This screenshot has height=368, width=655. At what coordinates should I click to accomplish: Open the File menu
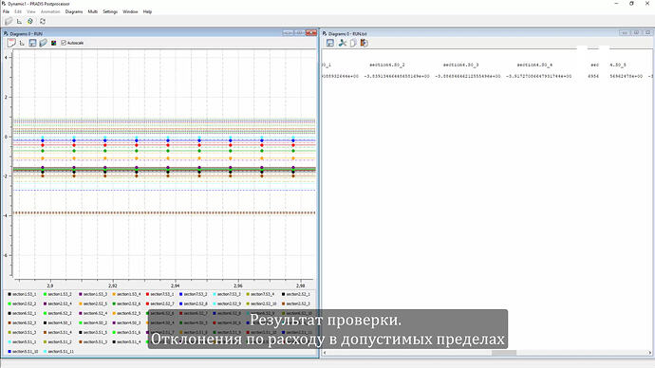[x=6, y=11]
